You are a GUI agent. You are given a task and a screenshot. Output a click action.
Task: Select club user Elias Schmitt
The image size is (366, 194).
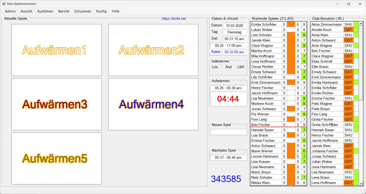pos(327,61)
